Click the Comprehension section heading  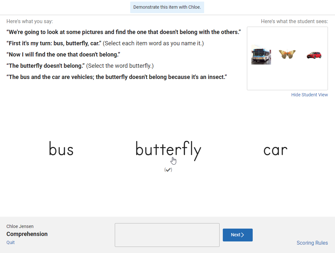point(27,234)
